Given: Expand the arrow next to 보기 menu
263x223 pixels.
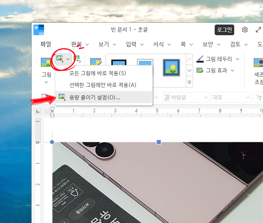Looking at the screenshot, I should coord(114,44).
